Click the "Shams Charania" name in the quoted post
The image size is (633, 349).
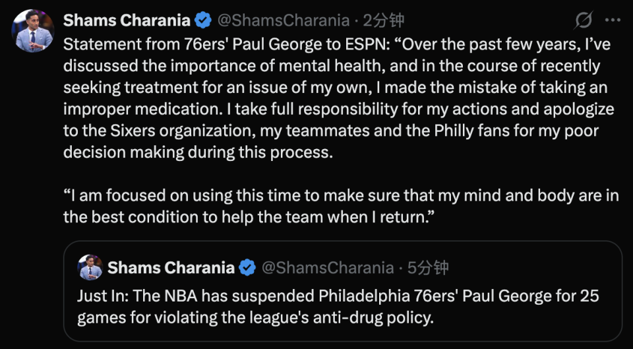point(171,268)
